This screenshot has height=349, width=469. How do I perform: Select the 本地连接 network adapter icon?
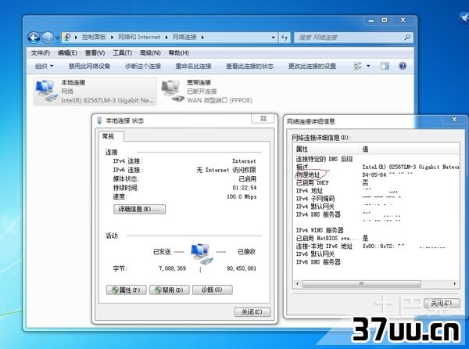coord(46,92)
